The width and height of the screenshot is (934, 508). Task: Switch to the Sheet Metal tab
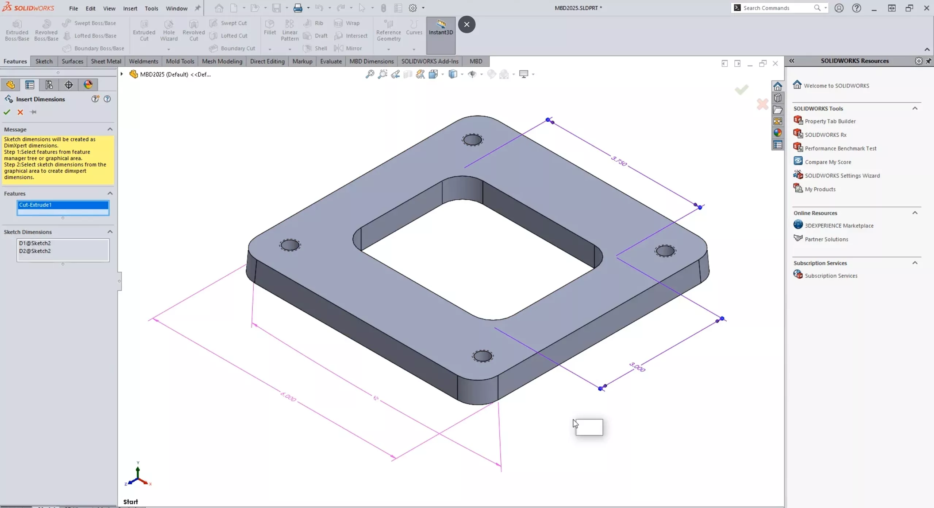click(x=106, y=61)
